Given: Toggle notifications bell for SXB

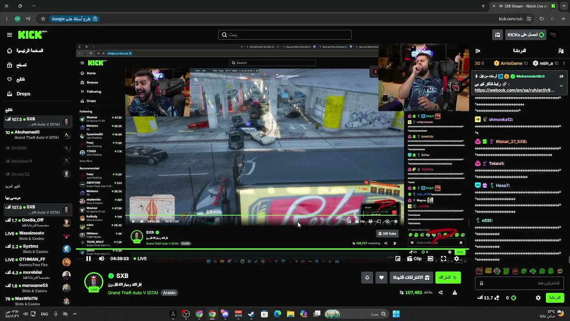Looking at the screenshot, I should click(367, 278).
